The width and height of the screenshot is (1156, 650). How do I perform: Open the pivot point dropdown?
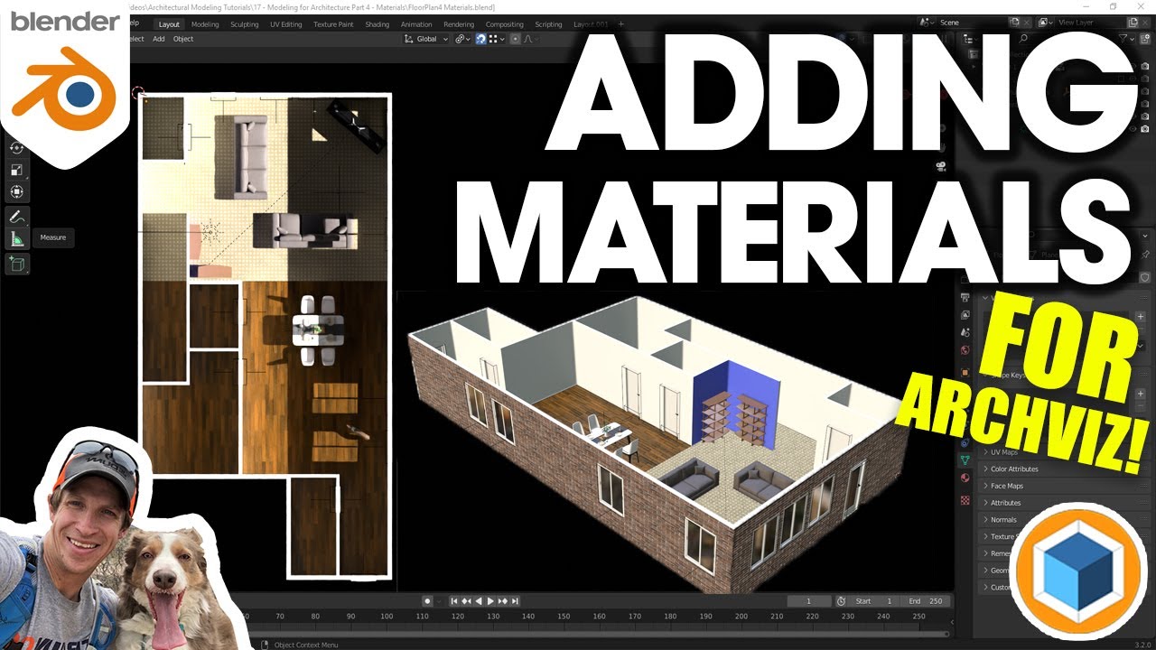click(462, 39)
